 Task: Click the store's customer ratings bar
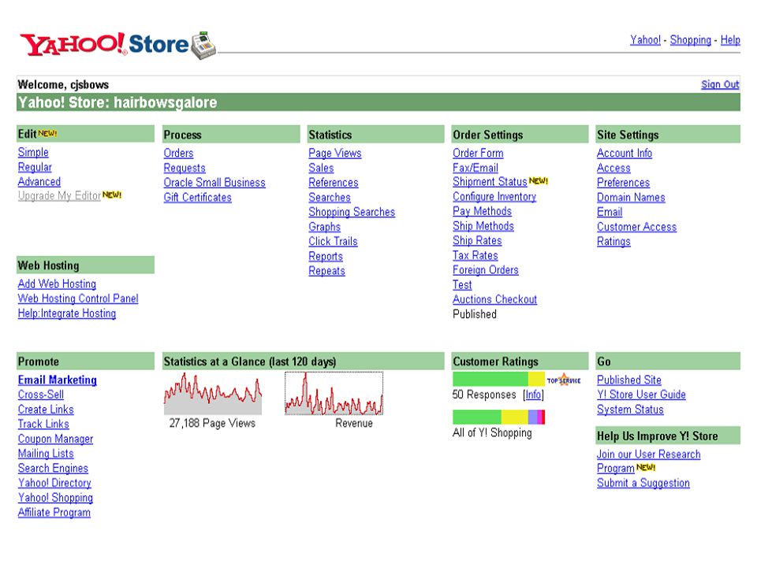498,379
